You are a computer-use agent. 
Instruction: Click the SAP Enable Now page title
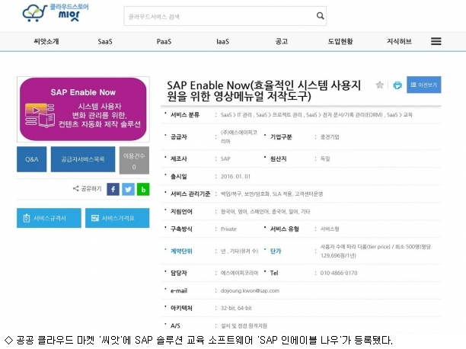coord(264,91)
